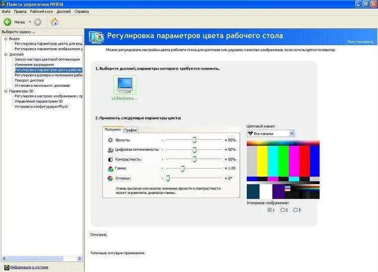Click the gamma colored balls icon
The height and width of the screenshot is (272, 378).
point(110,169)
